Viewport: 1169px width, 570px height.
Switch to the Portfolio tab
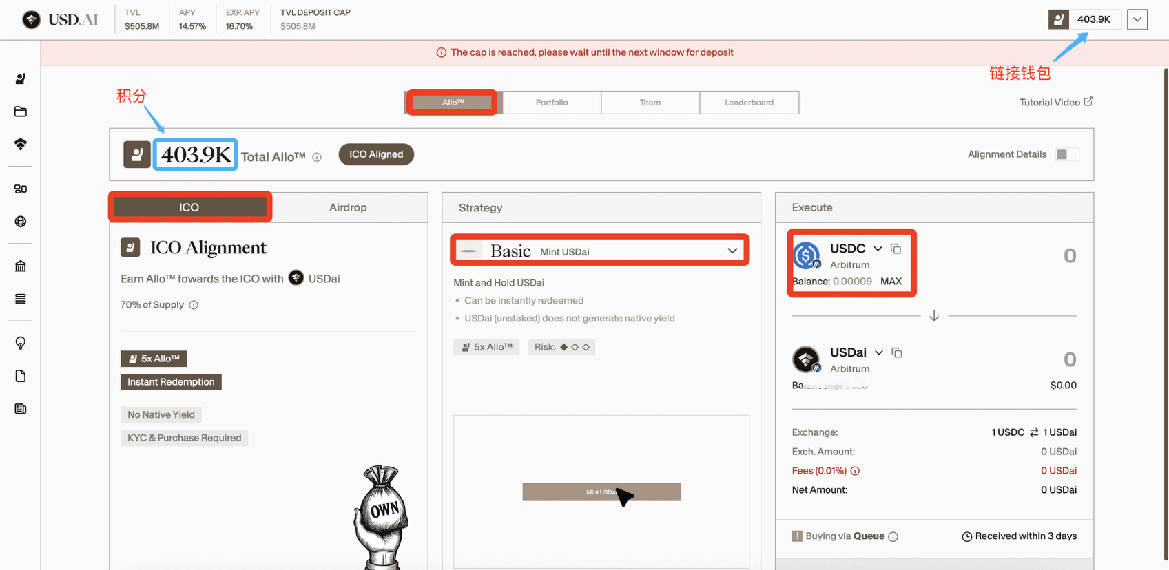(x=552, y=103)
